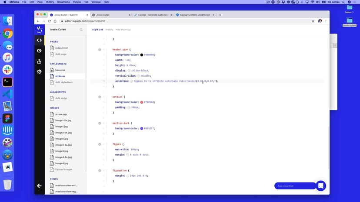360x202 pixels.
Task: Toggle the gutter dot beside header span rule
Action: click(100, 50)
